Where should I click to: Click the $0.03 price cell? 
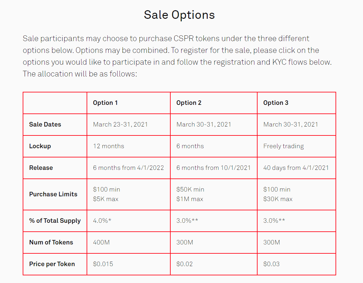(x=271, y=264)
